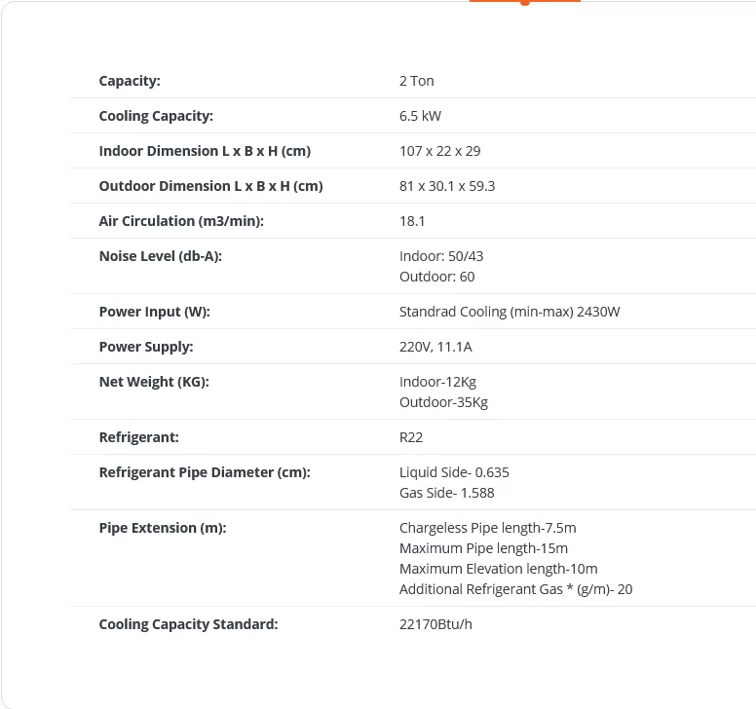The width and height of the screenshot is (756, 709).
Task: Select the "Power Input (W):" label
Action: (155, 312)
